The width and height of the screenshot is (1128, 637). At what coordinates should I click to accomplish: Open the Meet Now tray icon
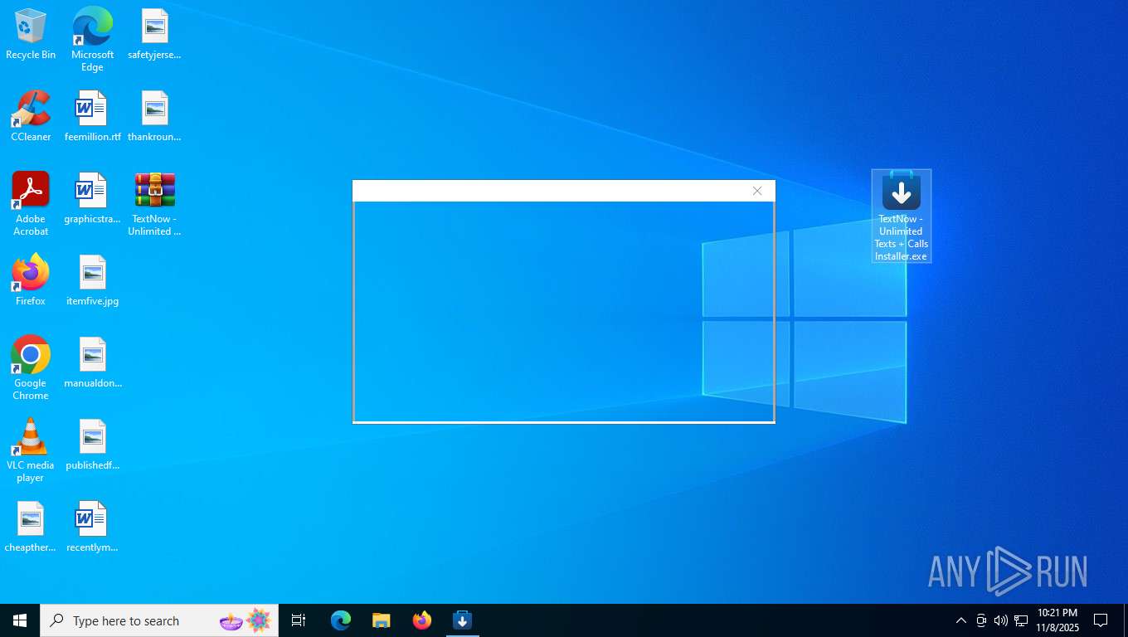[981, 620]
